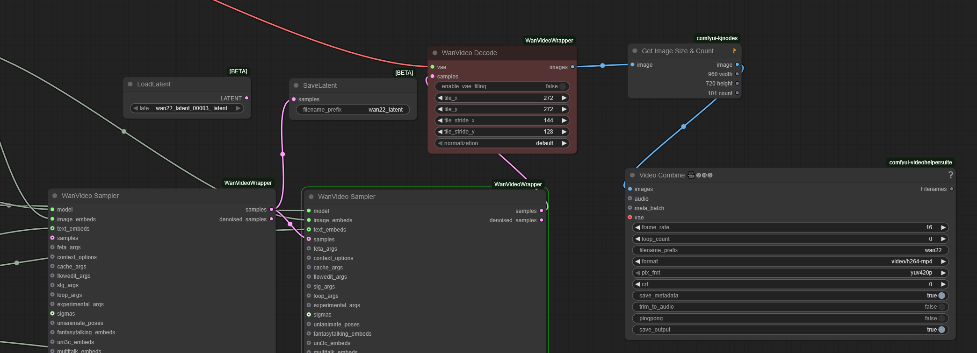Click the orange help icon on Get Image Size & Count
Screen dimensions: 977x353
point(734,51)
